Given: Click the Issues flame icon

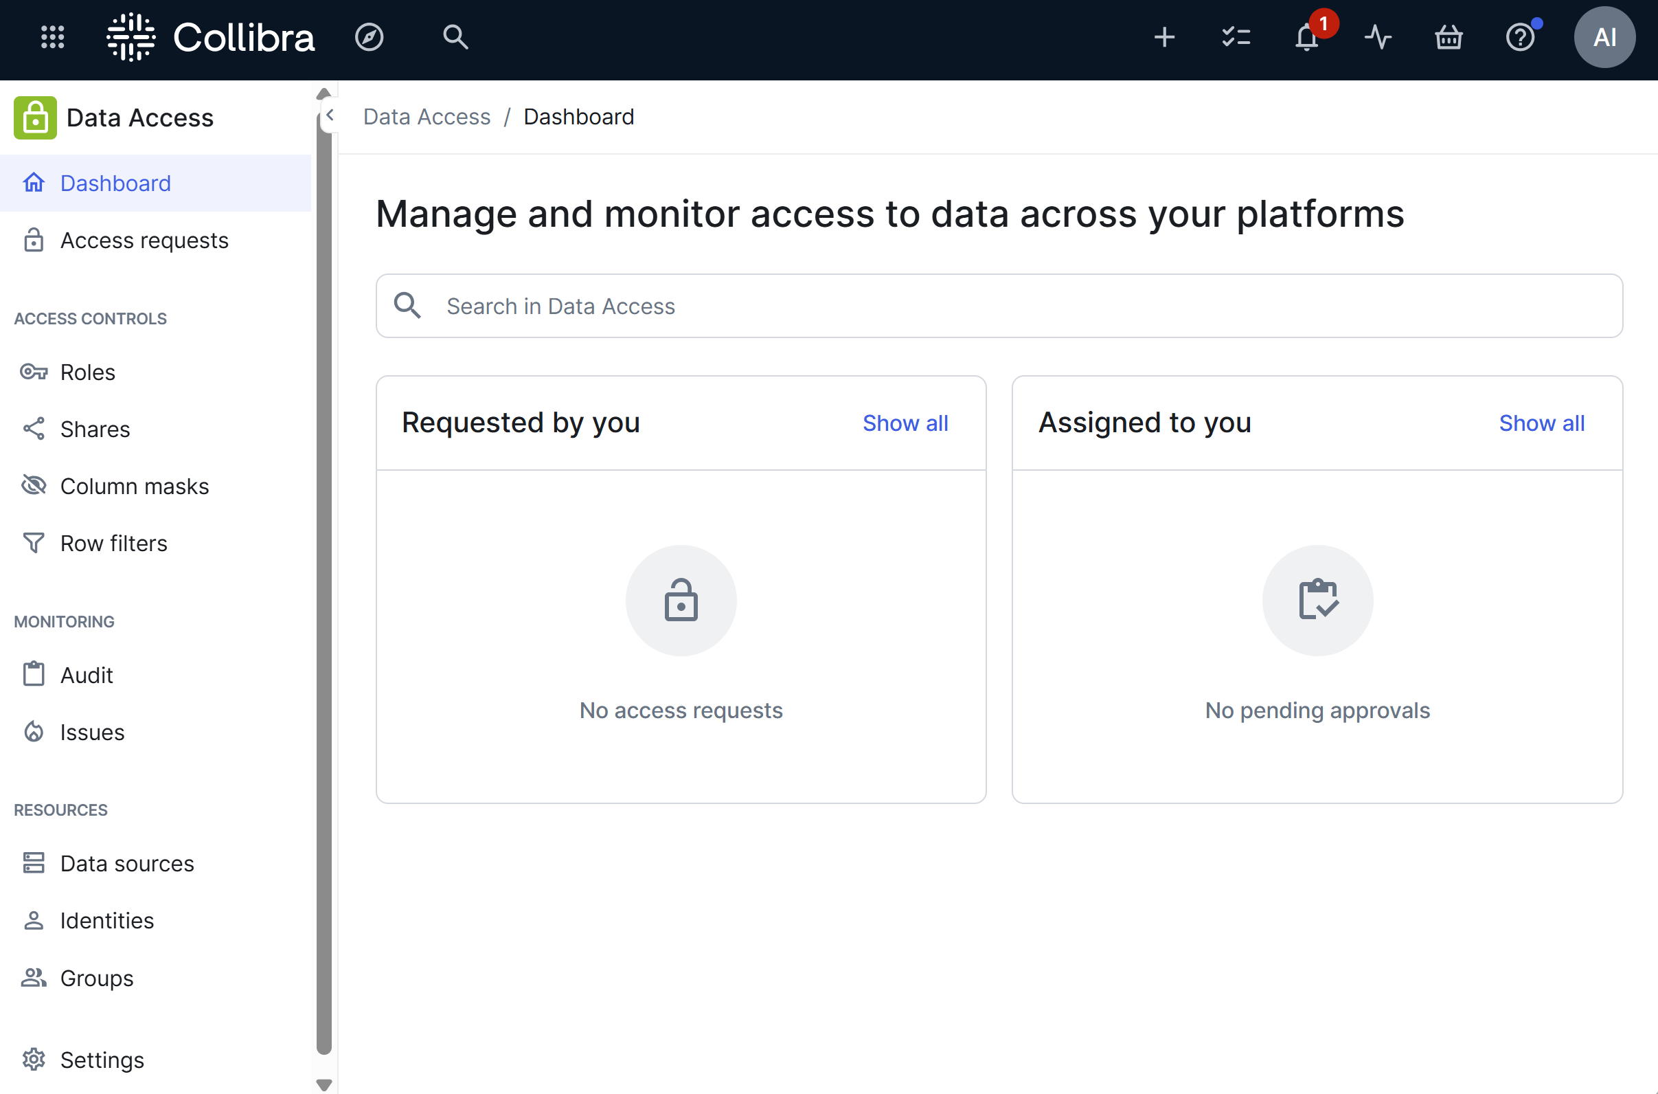Looking at the screenshot, I should point(34,731).
